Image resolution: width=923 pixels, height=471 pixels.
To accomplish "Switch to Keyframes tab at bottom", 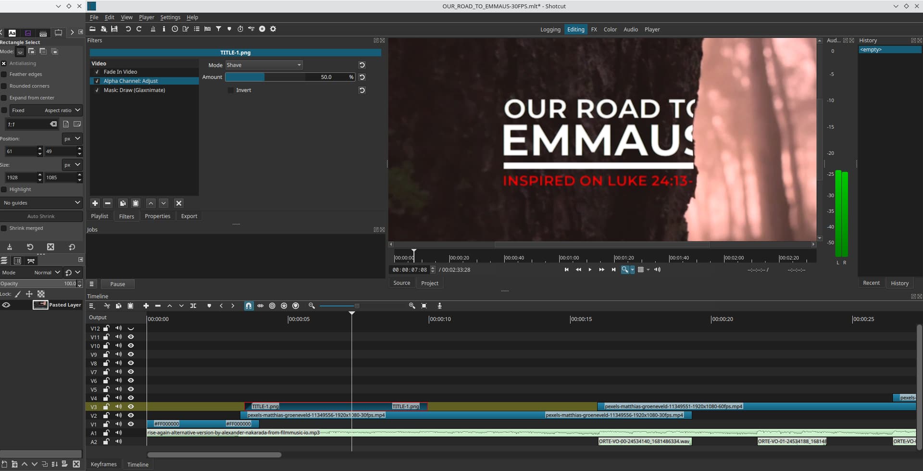I will (104, 464).
